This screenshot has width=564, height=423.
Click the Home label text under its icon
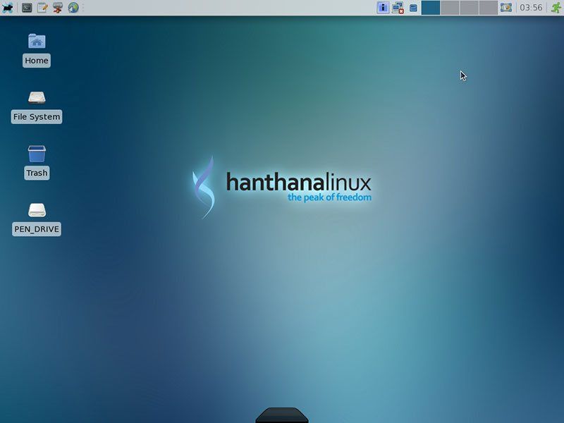[x=36, y=61]
